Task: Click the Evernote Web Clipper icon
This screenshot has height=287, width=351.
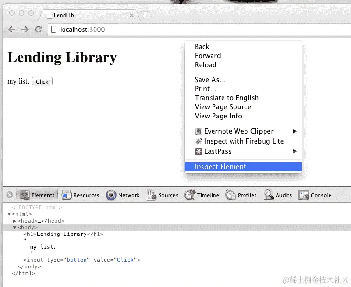Action: 199,131
